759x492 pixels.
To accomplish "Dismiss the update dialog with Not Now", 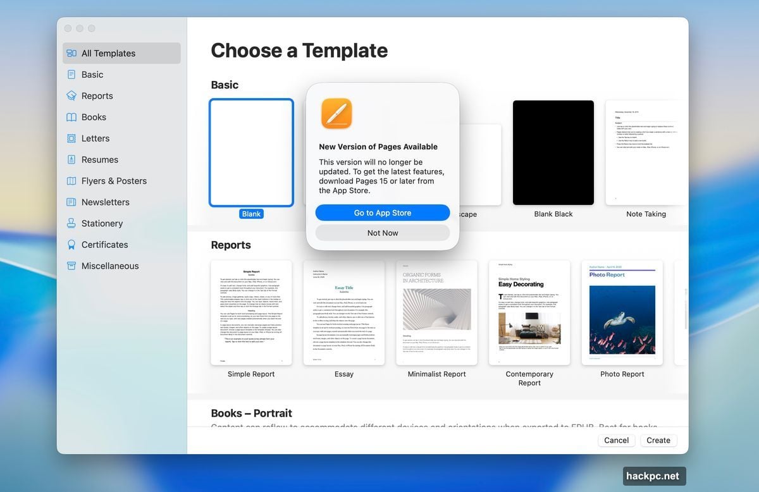I will (382, 233).
